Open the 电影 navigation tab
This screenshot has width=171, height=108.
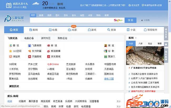(72, 30)
